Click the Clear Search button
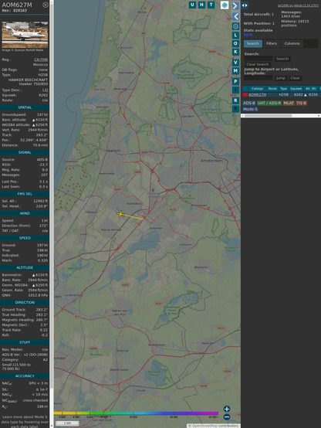This screenshot has width=321, height=428. click(258, 64)
